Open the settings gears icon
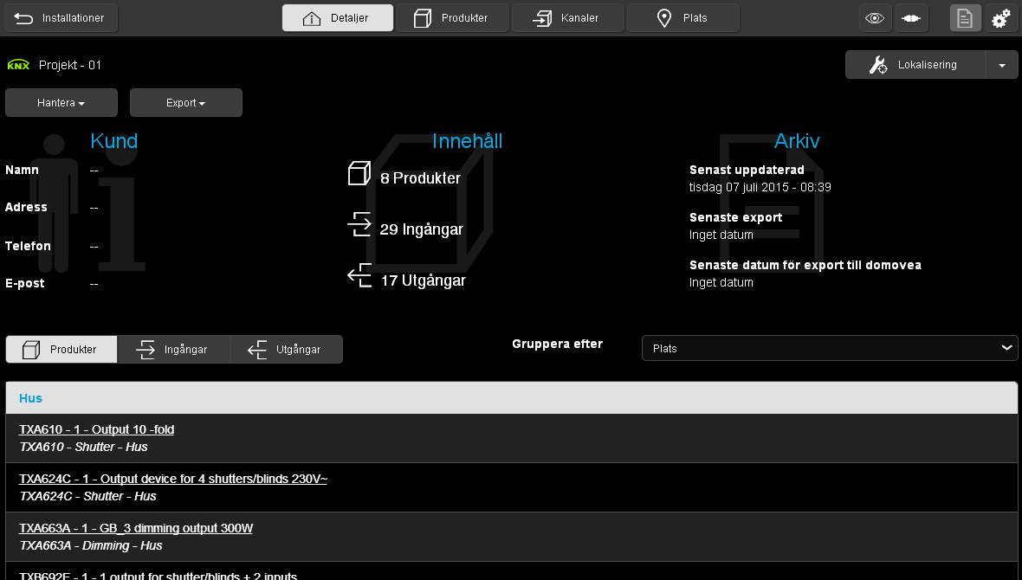The height and width of the screenshot is (580, 1022). [1000, 18]
